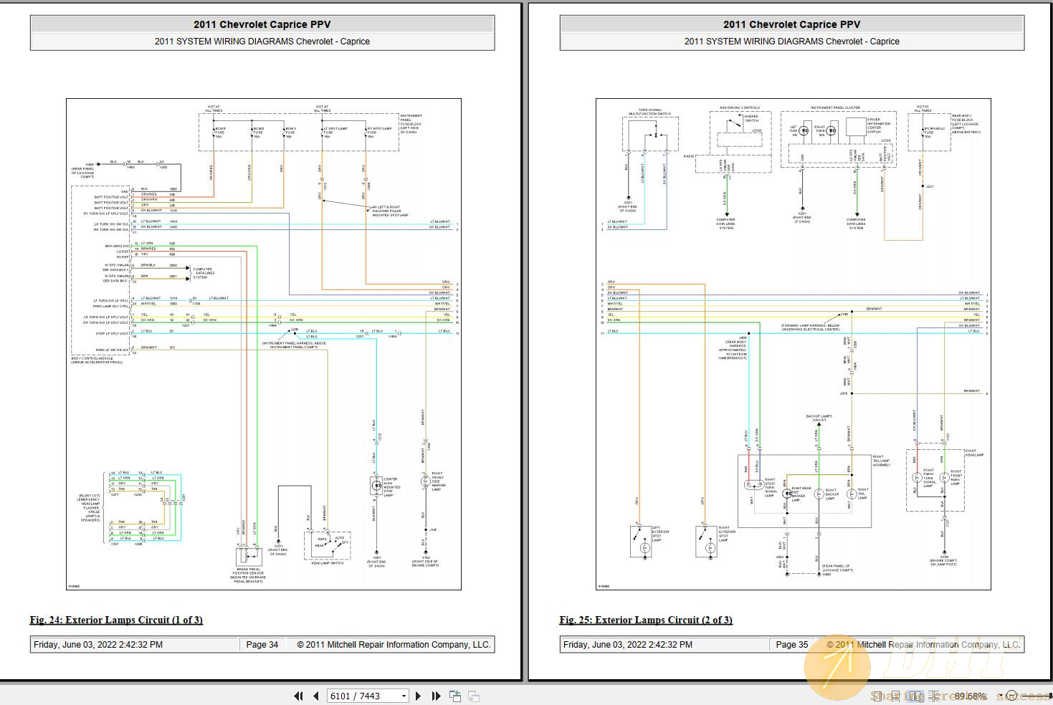Click the Page 35 footer label
Viewport: 1053px width, 705px height.
(792, 645)
